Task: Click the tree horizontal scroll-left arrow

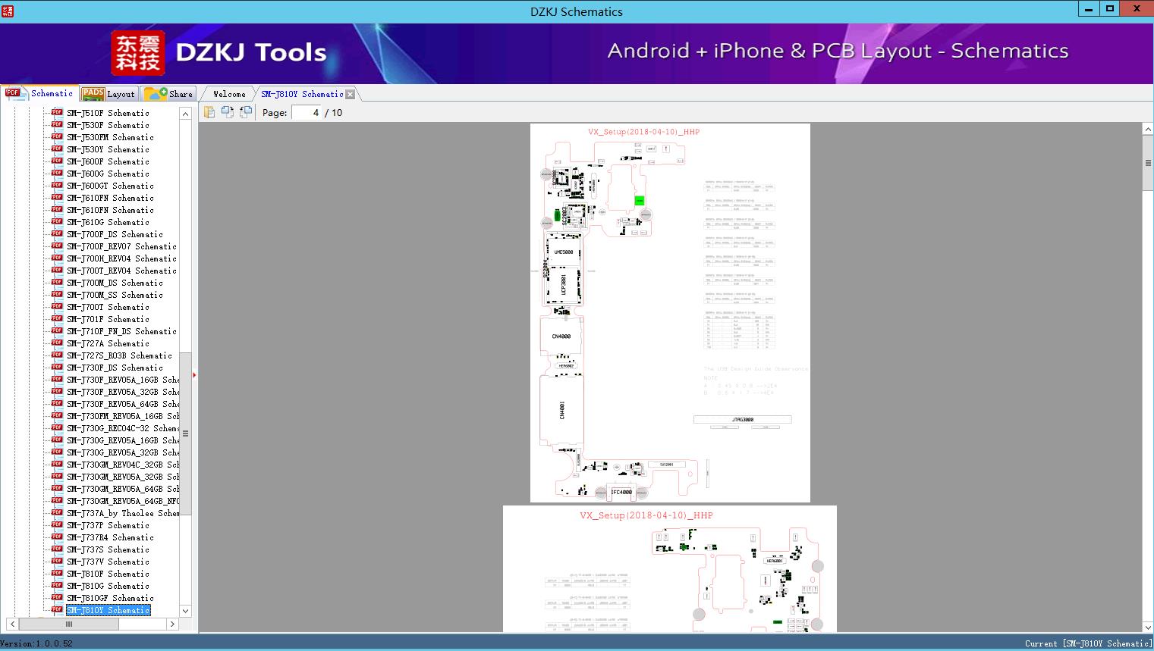Action: click(x=11, y=624)
